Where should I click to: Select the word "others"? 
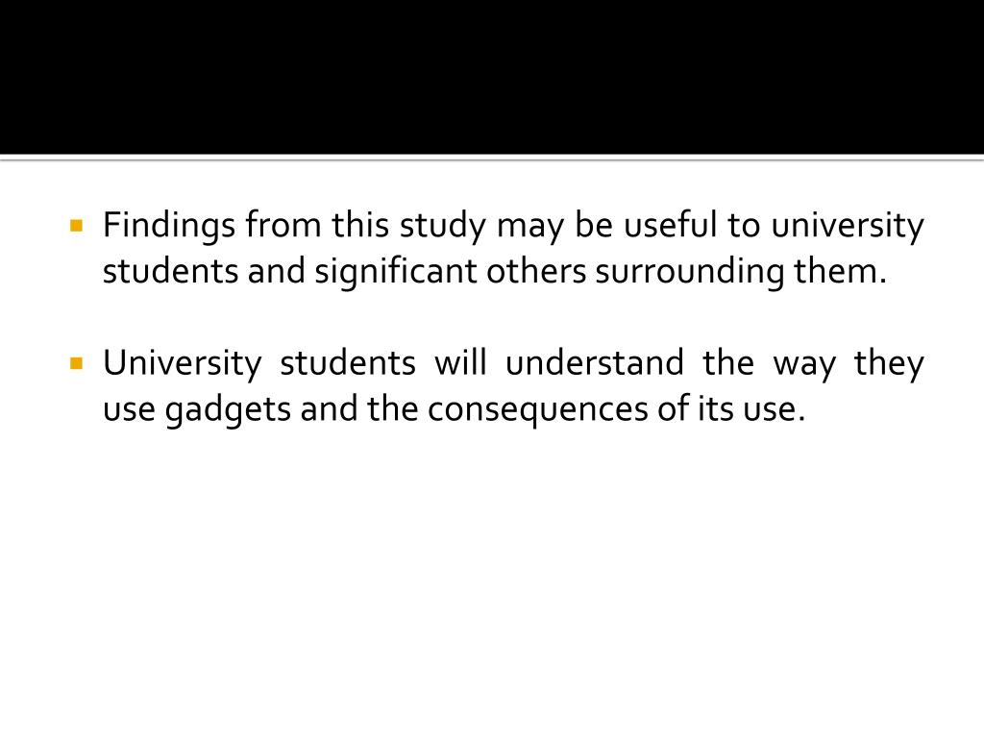(536, 271)
